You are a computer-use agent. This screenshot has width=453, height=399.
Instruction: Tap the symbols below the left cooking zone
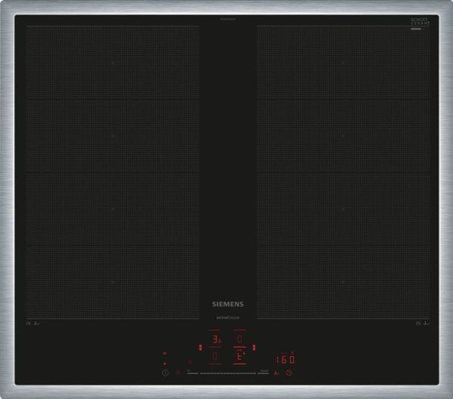33,323
